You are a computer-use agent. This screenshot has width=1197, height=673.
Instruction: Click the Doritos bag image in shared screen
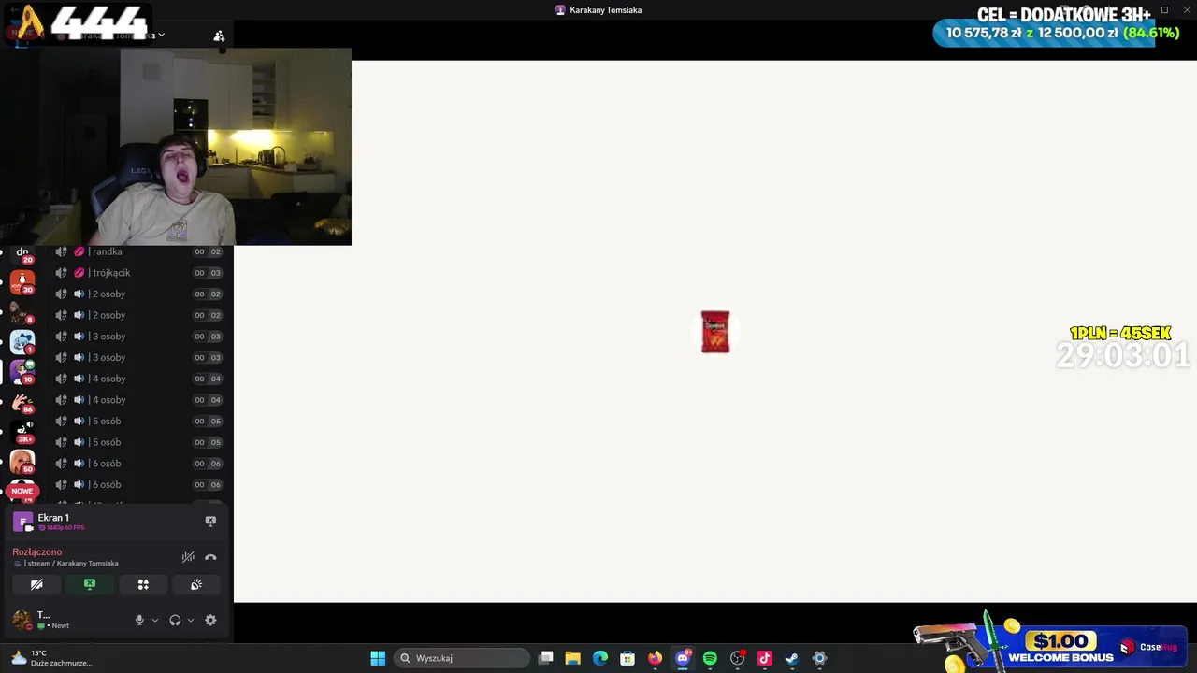click(x=715, y=332)
